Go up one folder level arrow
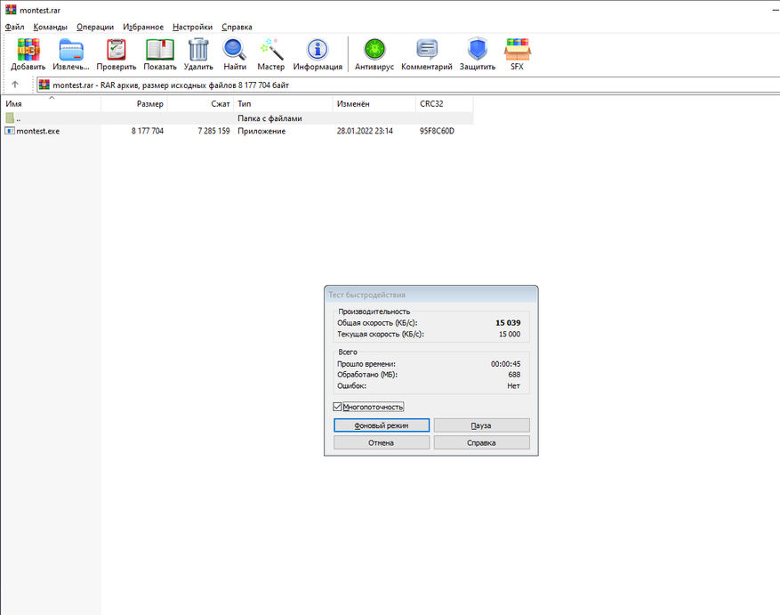 (15, 85)
